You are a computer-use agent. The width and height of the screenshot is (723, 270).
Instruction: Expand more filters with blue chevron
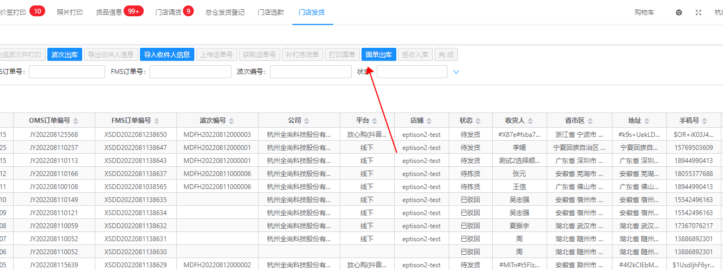pos(456,72)
